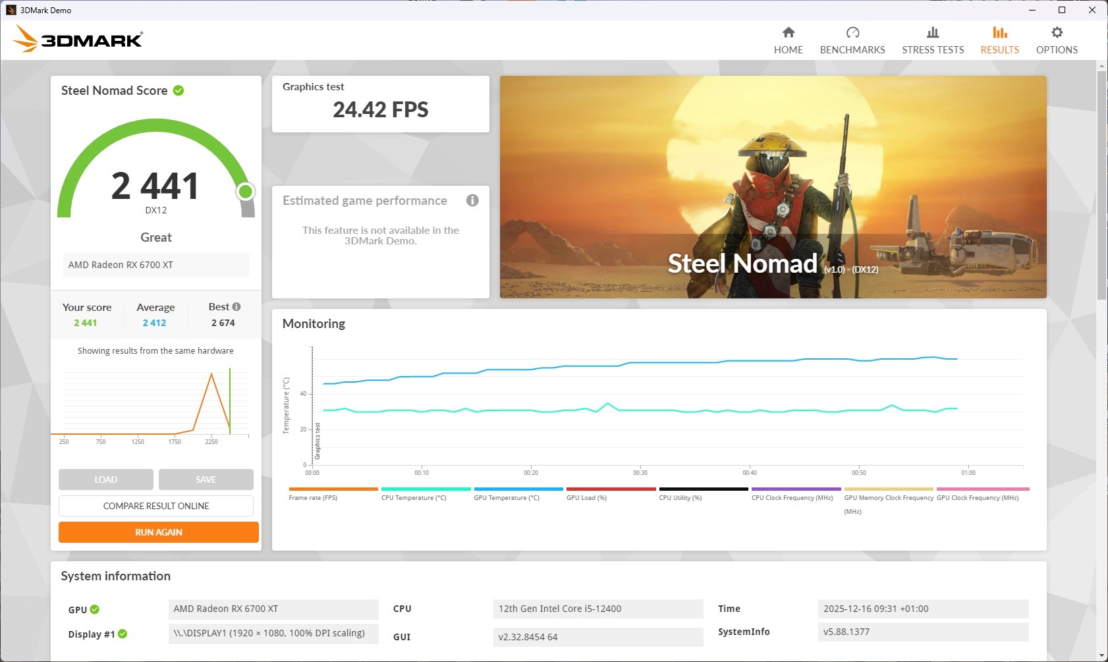Click the Stress Tests chart icon
1108x662 pixels.
coord(933,32)
